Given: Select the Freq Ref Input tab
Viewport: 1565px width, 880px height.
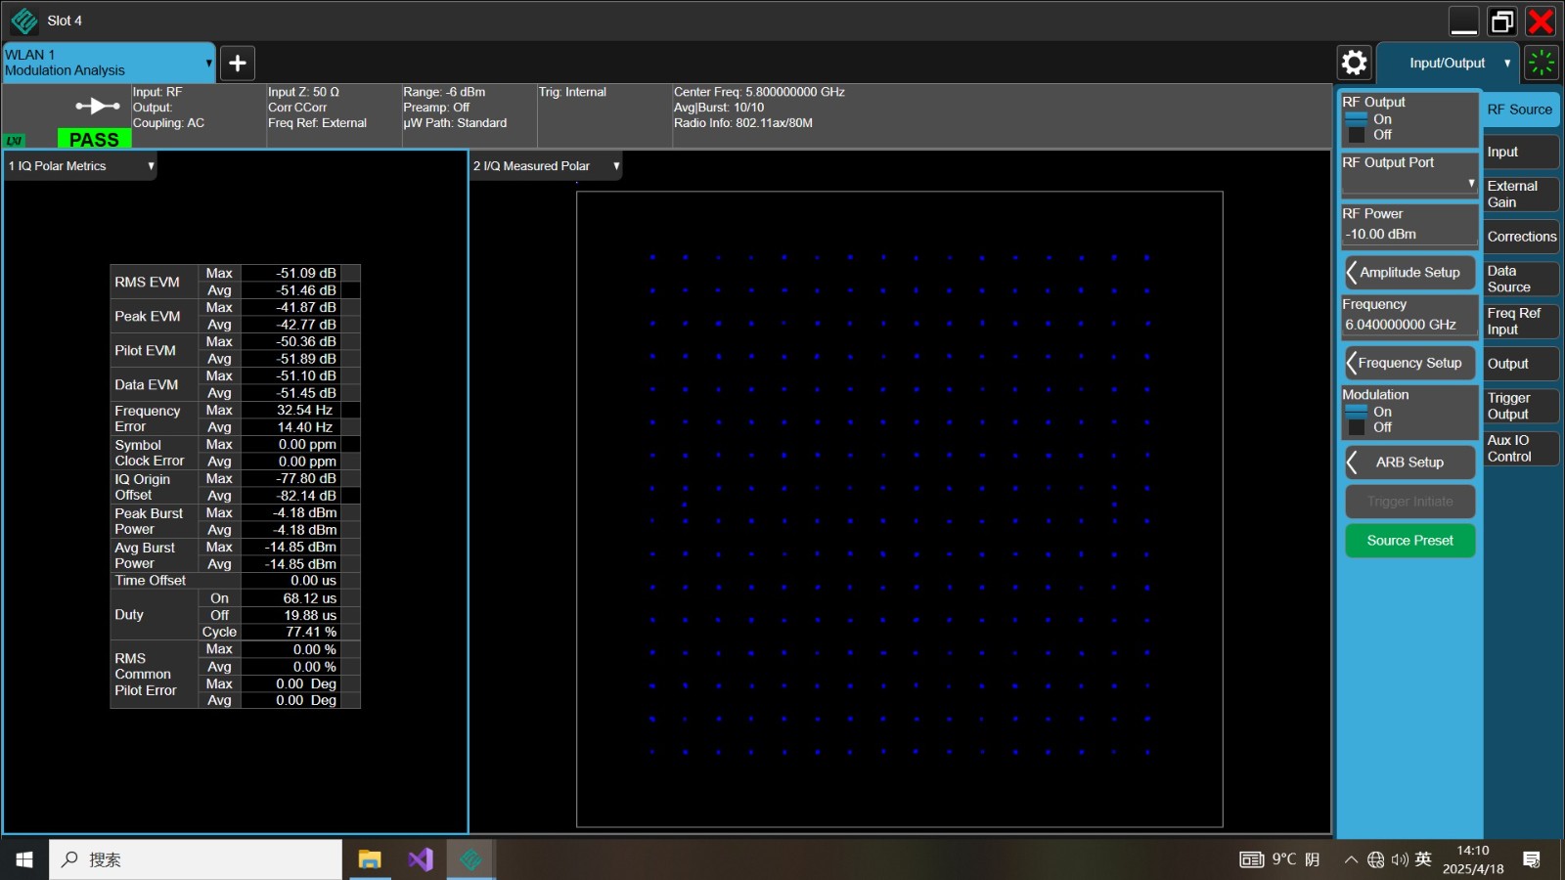Looking at the screenshot, I should click(1521, 321).
